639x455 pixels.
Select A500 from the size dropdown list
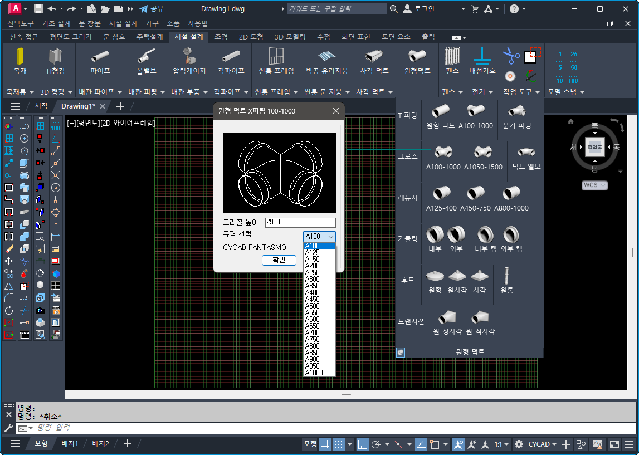tap(313, 306)
